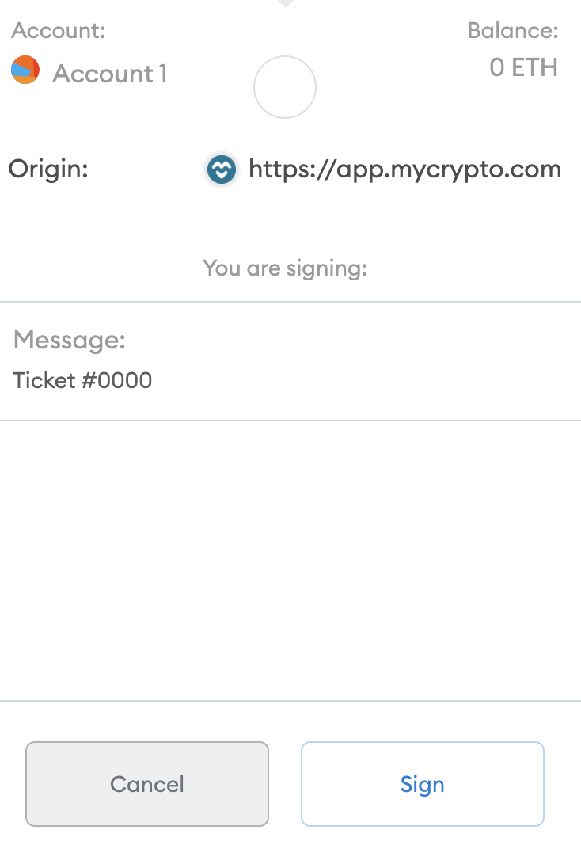Open the https://app.mycrypto.com link

pyautogui.click(x=404, y=169)
